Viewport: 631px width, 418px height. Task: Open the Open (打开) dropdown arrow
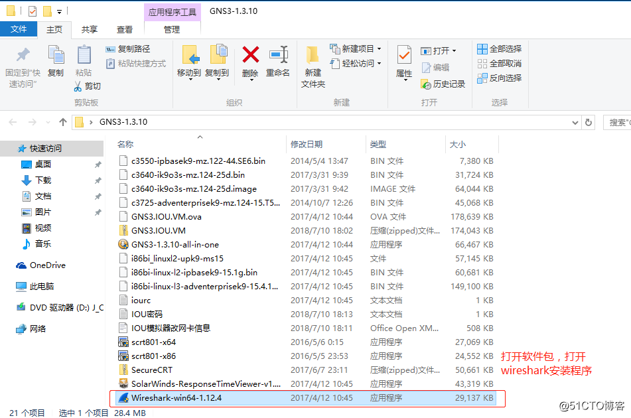455,50
